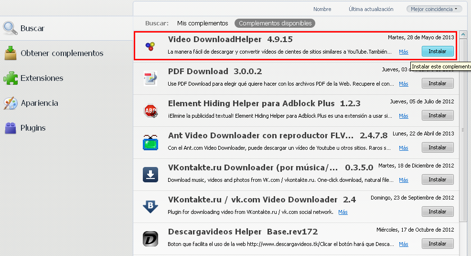The image size is (471, 256).
Task: Open Más link for Video DownloadHelper
Action: pyautogui.click(x=404, y=52)
